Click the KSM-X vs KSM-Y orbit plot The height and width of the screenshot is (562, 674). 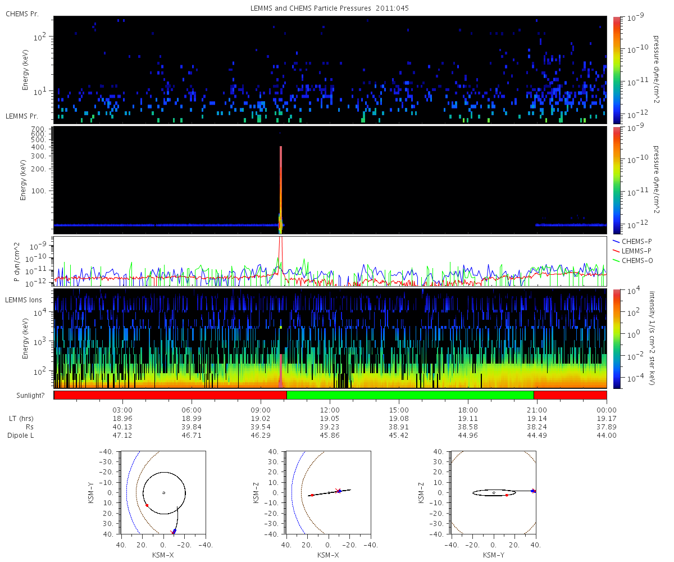pos(163,492)
